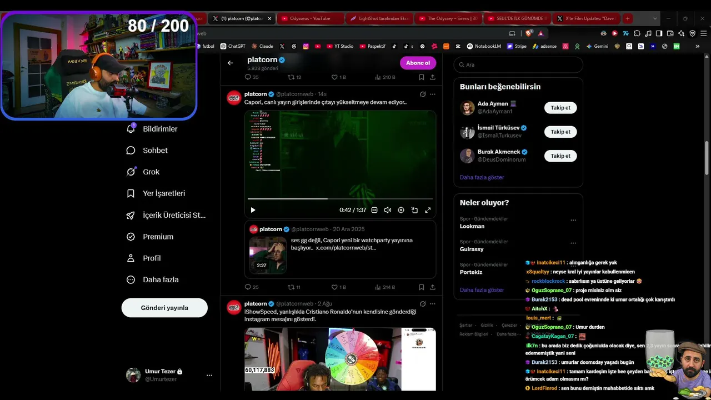
Task: Open a new browser tab
Action: 628,18
